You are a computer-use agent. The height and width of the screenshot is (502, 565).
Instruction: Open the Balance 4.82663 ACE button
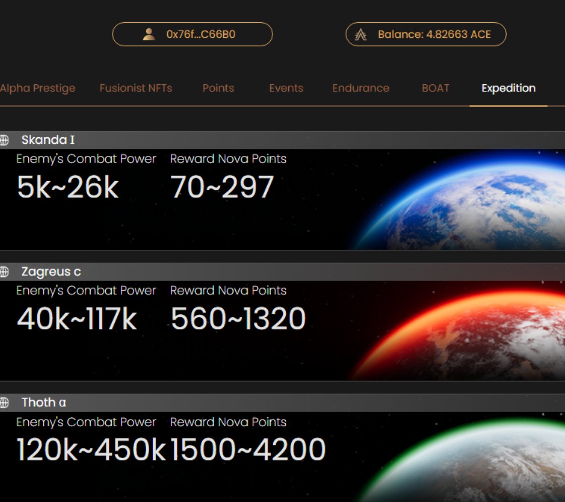click(426, 34)
